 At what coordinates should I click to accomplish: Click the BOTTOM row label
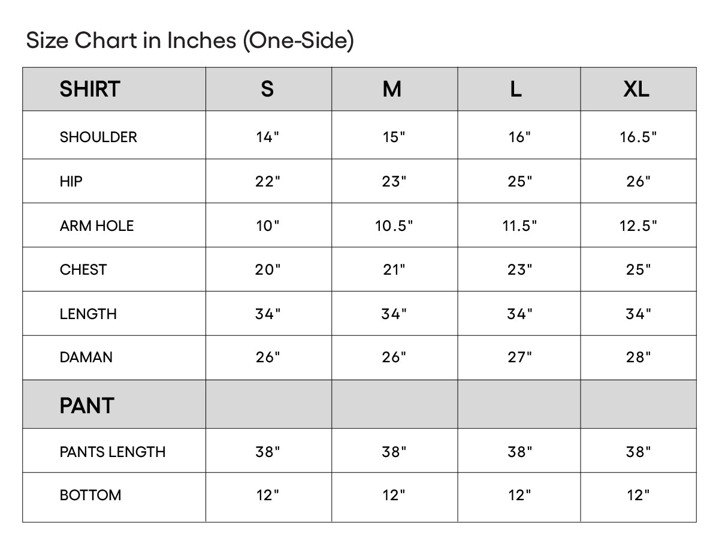click(x=90, y=495)
